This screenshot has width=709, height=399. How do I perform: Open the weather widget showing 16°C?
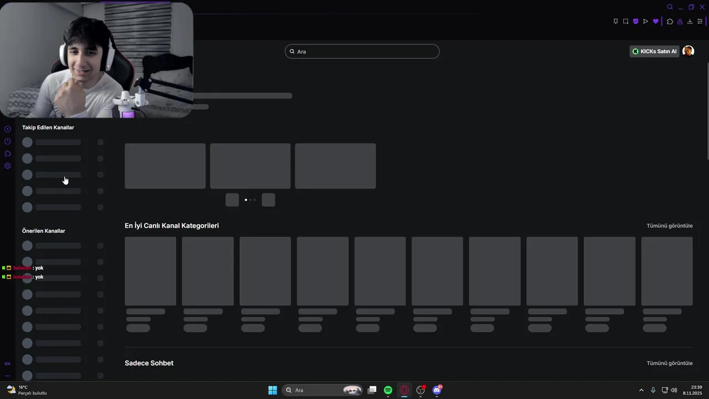tap(26, 390)
